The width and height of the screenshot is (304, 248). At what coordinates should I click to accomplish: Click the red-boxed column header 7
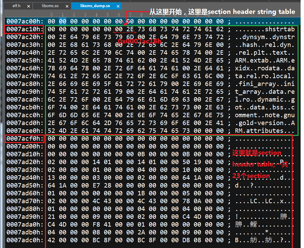pyautogui.click(x=130, y=15)
